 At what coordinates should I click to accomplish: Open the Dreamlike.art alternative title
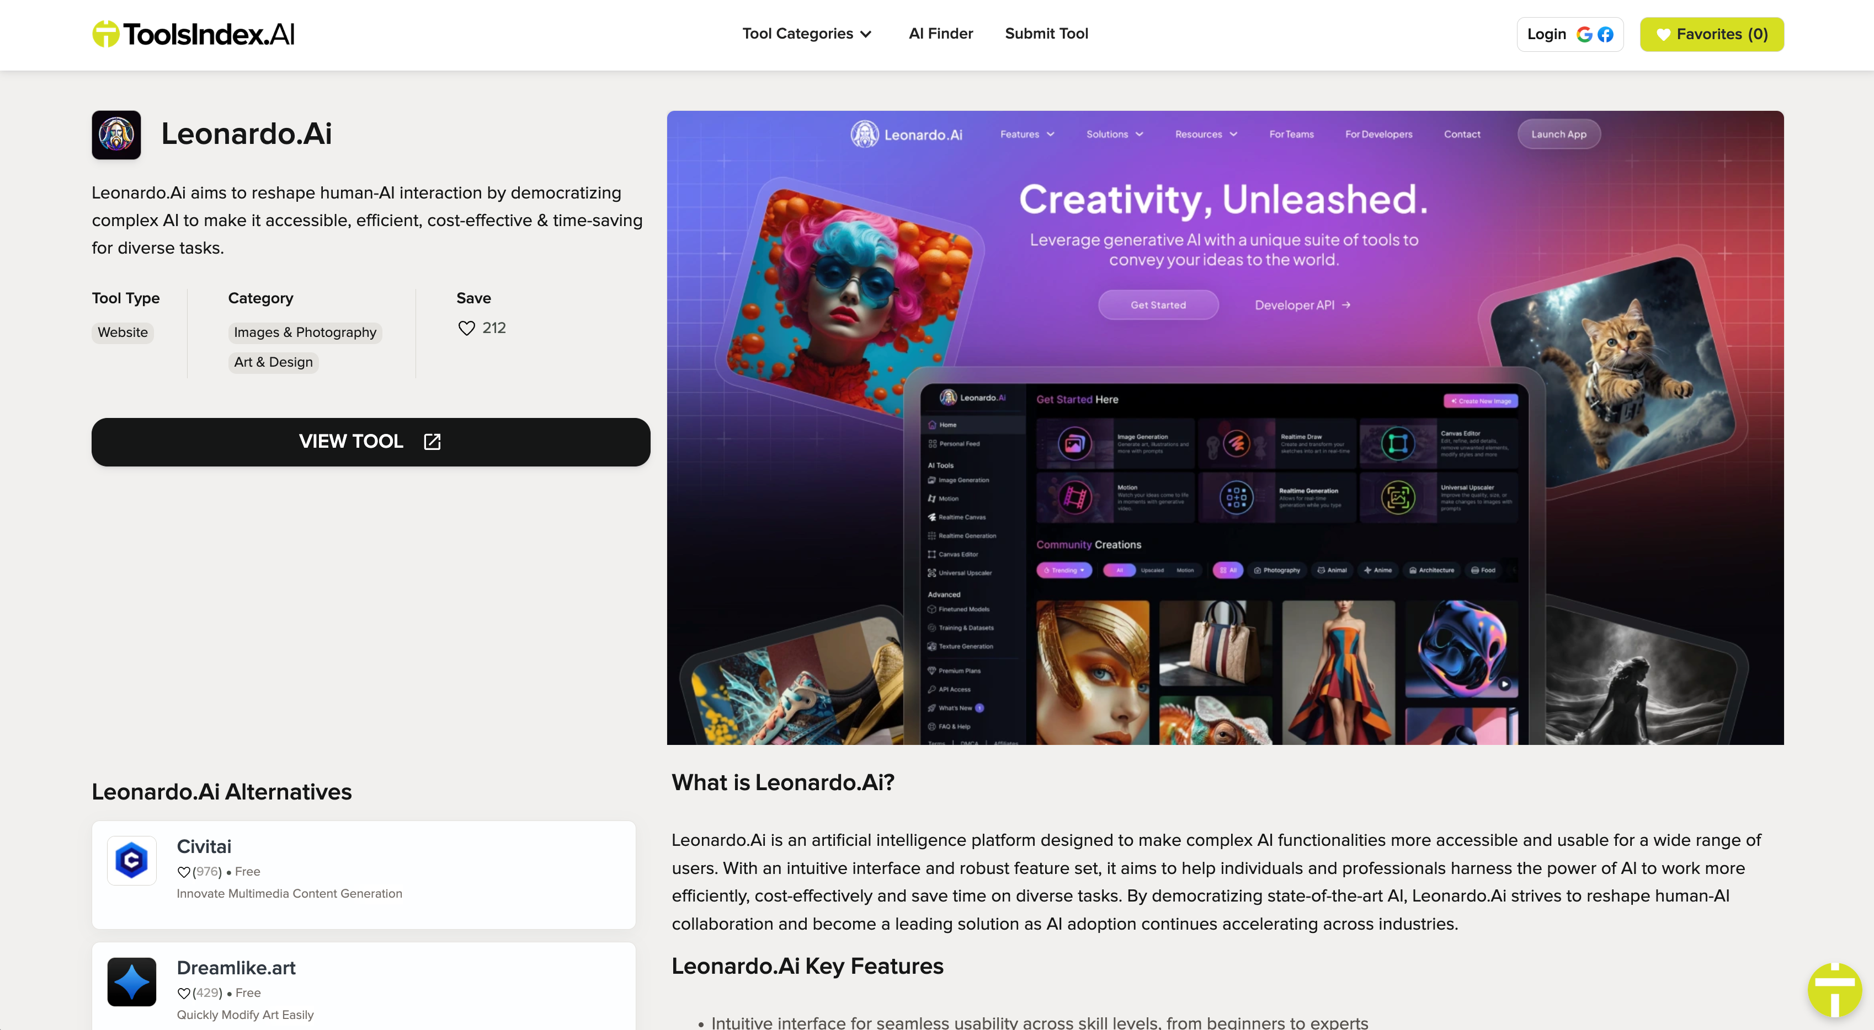coord(236,968)
